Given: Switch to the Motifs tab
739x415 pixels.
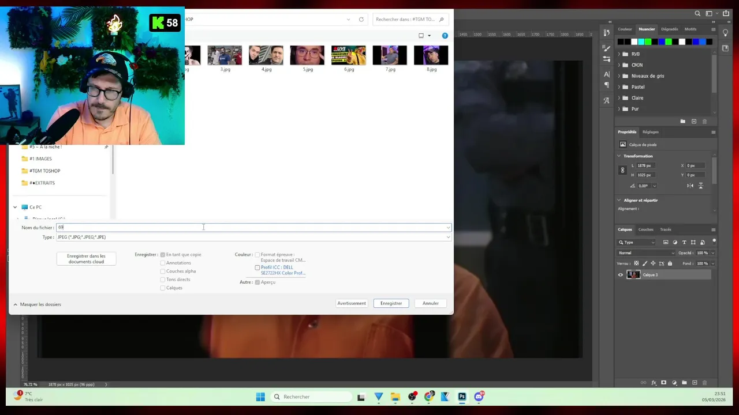Looking at the screenshot, I should (x=691, y=29).
